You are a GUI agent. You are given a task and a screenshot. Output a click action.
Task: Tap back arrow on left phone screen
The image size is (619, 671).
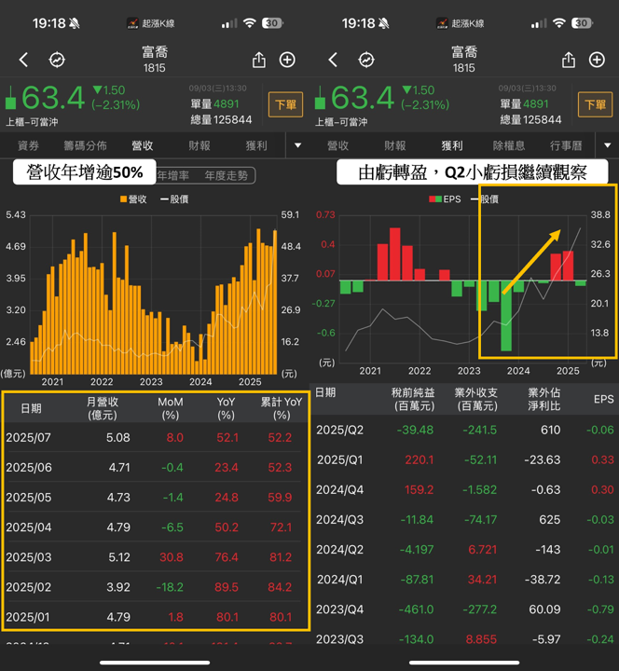point(24,60)
